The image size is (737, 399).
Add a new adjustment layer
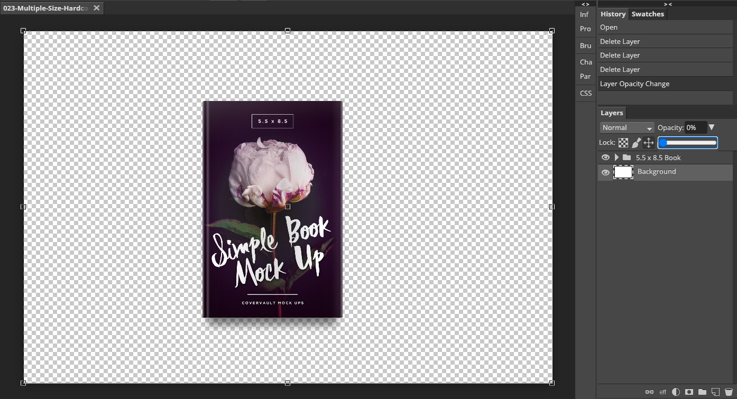pyautogui.click(x=676, y=392)
